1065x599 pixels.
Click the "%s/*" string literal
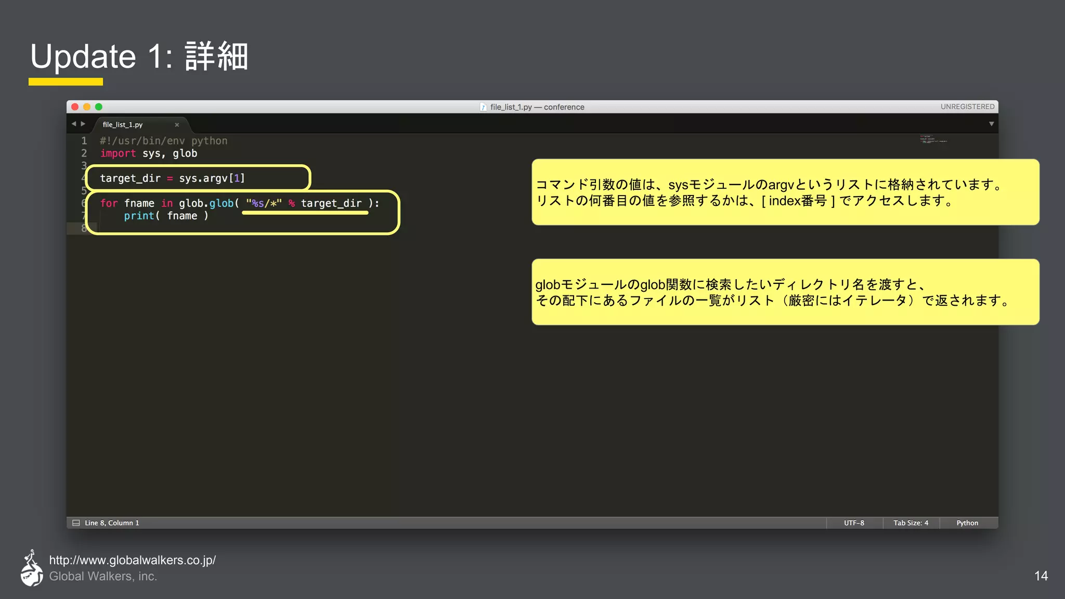pos(264,203)
